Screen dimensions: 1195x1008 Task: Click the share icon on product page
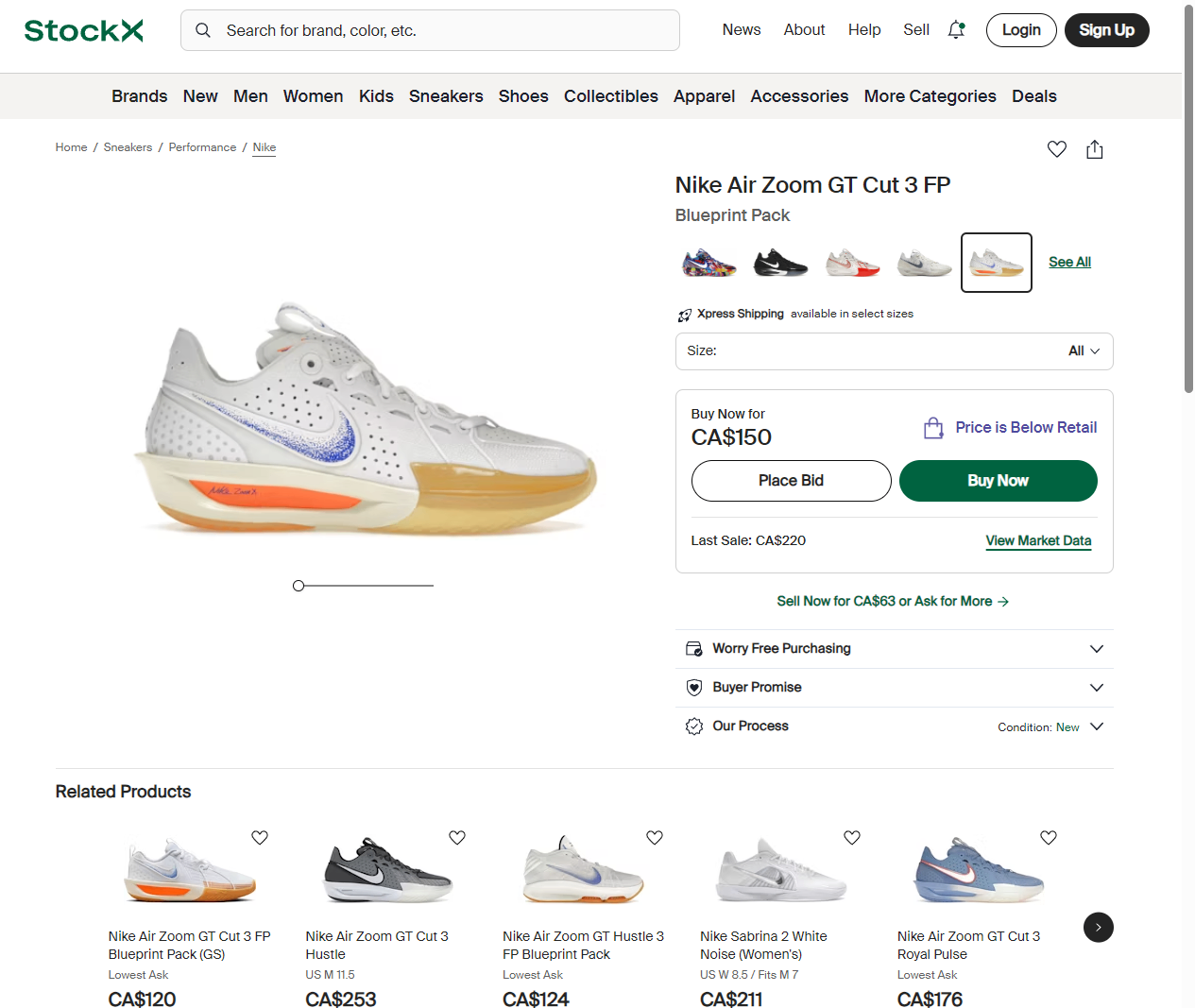click(x=1095, y=149)
